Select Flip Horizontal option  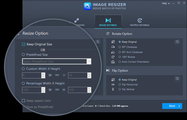[x=120, y=85]
